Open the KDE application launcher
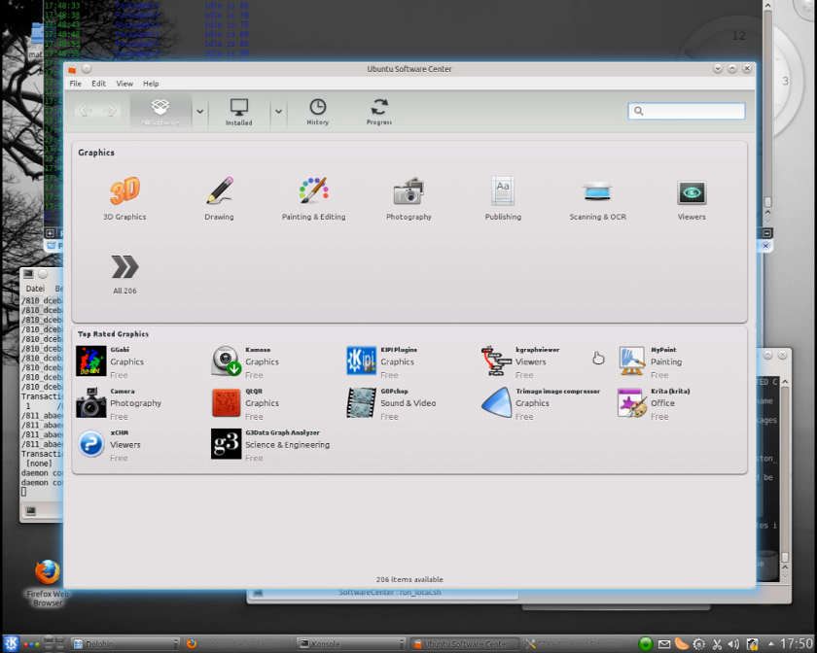 pos(11,643)
